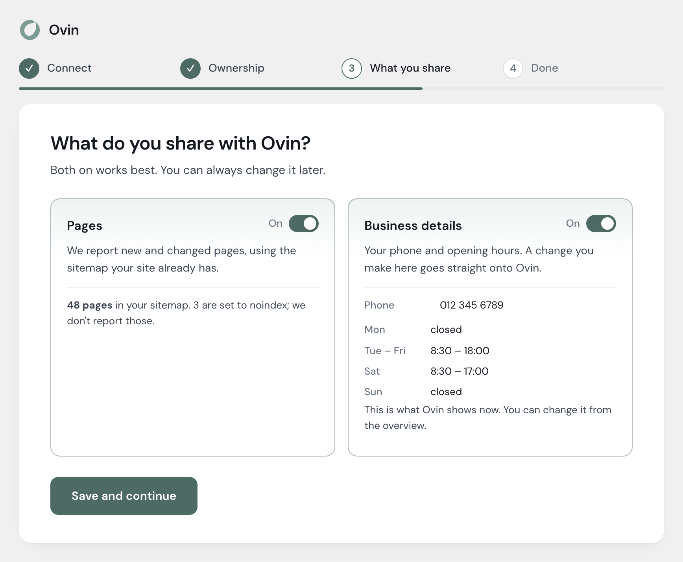Click the heading 'What do you share with Ovin?'
Viewport: 683px width, 562px height.
(181, 143)
